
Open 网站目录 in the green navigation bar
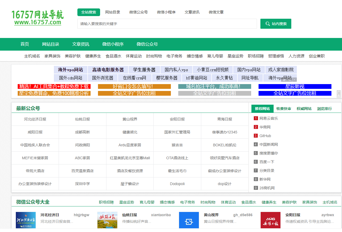pos(51,44)
